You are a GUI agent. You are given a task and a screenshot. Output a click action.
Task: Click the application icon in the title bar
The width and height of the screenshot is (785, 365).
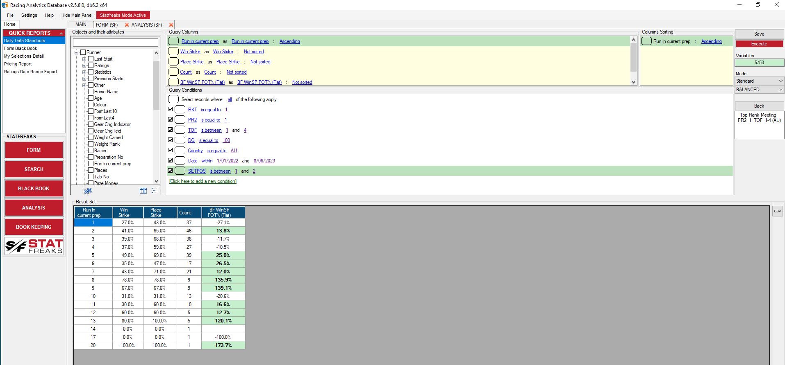coord(5,5)
